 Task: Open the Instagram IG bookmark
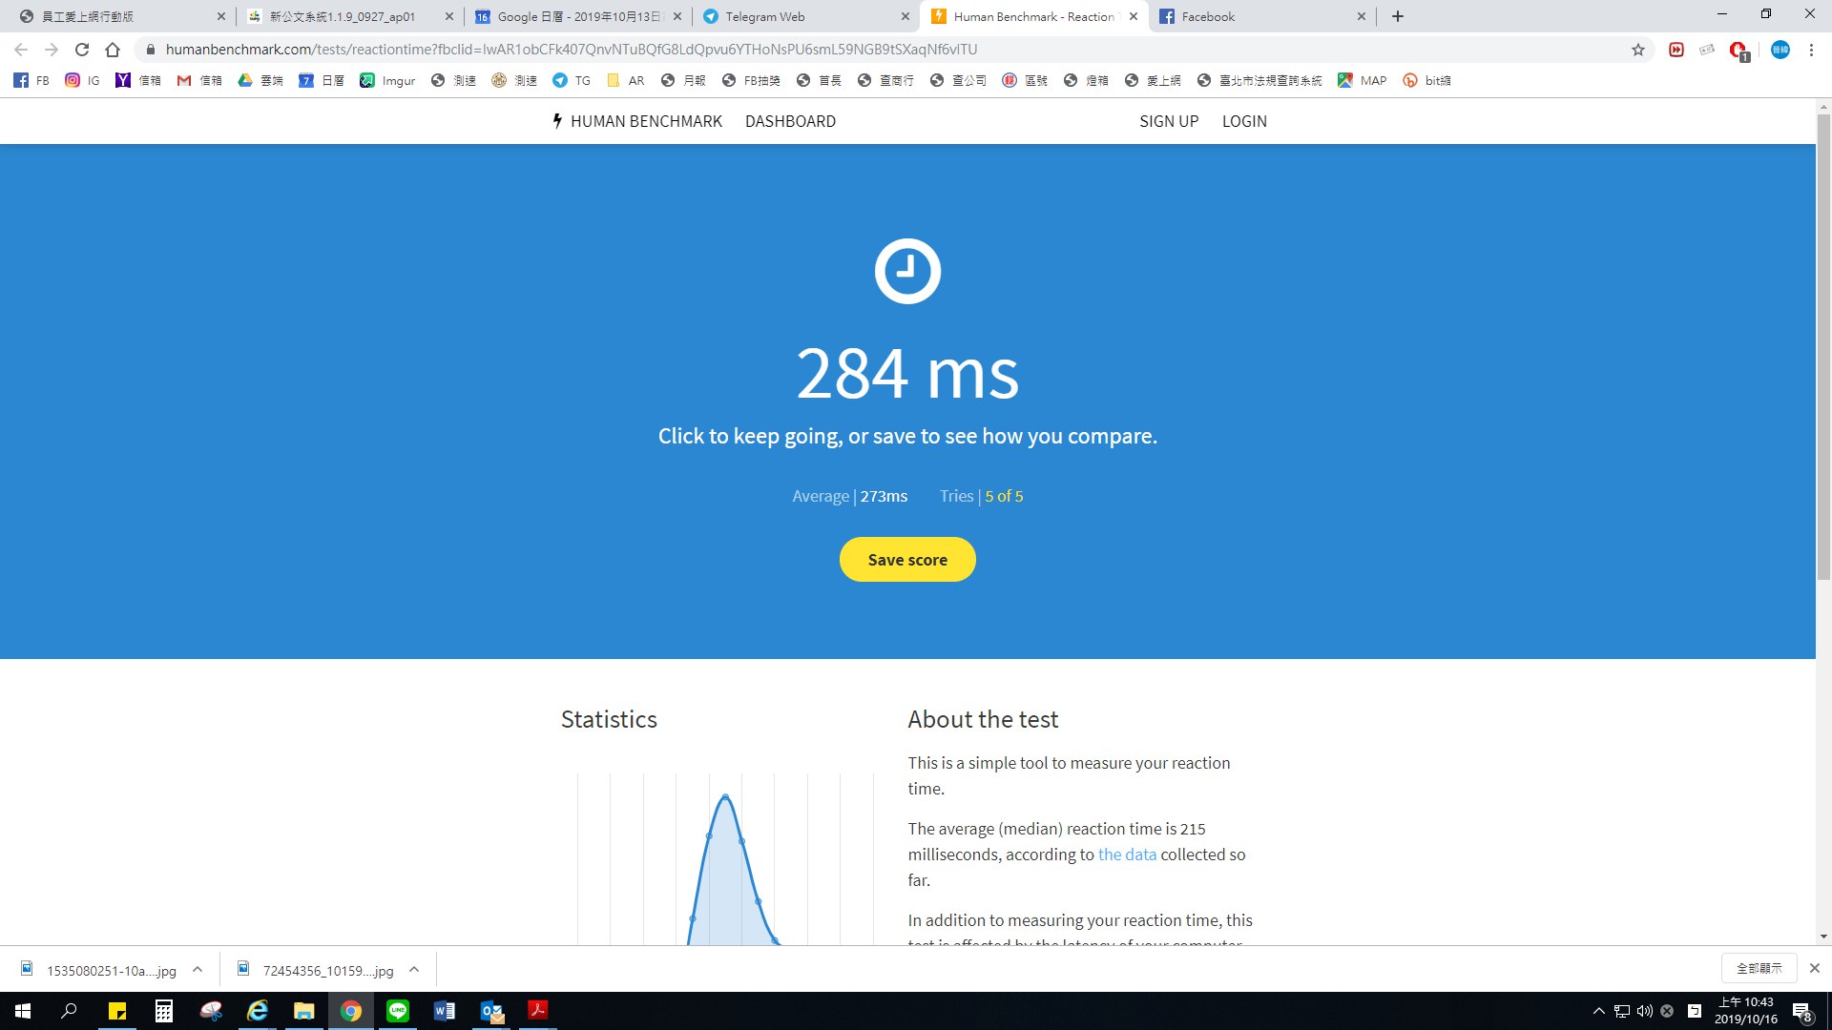pos(82,81)
